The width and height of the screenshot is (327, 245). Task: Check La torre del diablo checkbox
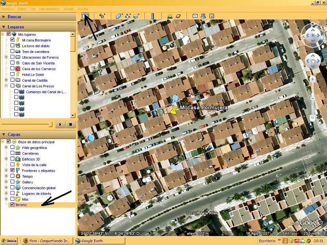(x=12, y=45)
